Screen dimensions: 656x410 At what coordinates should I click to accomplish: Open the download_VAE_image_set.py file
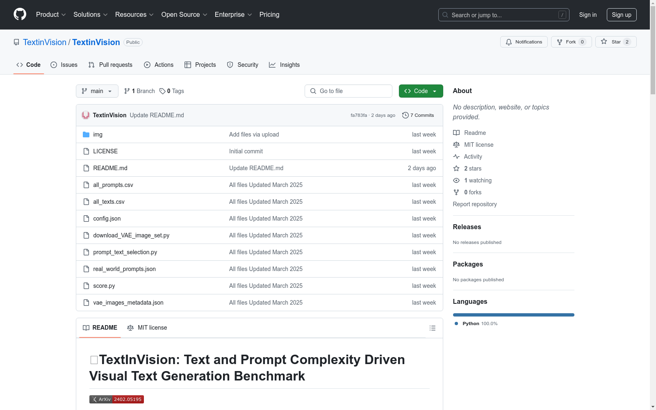coord(131,235)
